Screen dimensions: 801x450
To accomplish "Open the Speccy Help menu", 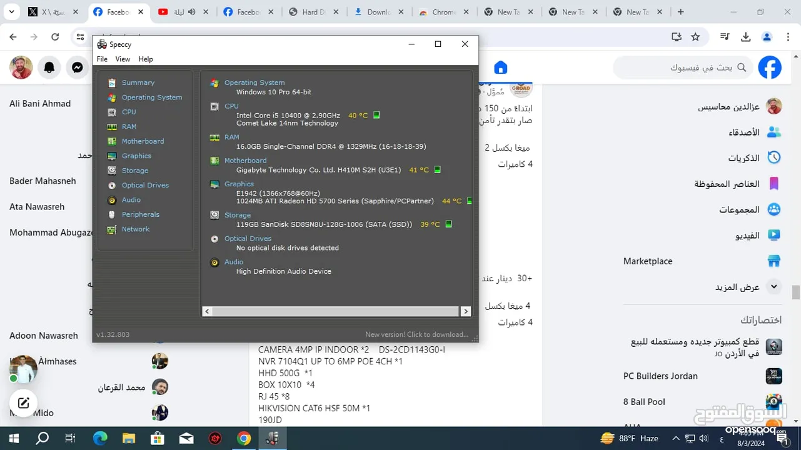I will pyautogui.click(x=146, y=59).
